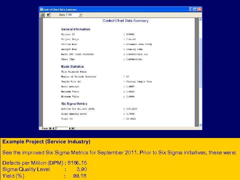Click the Project ID label
Image resolution: width=240 pixels, height=180 pixels.
(68, 34)
